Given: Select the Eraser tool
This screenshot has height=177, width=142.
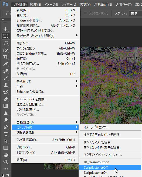Looking at the screenshot, I should pyautogui.click(x=6, y=99).
